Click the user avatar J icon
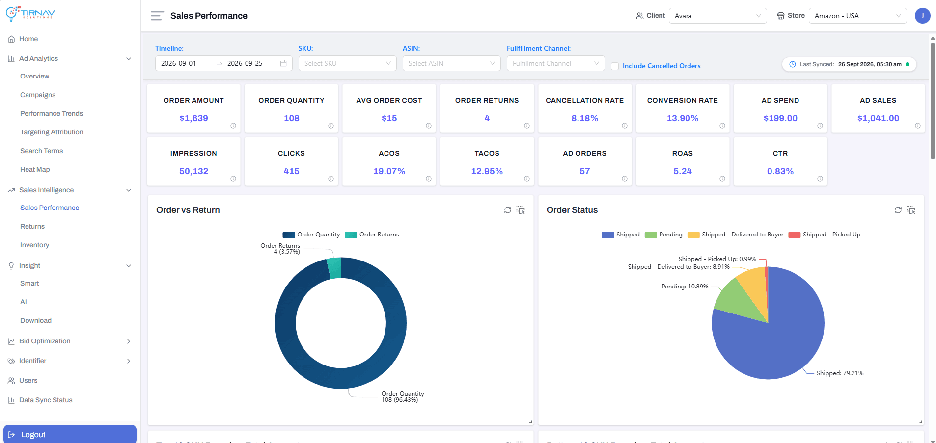Image resolution: width=936 pixels, height=443 pixels. [922, 16]
